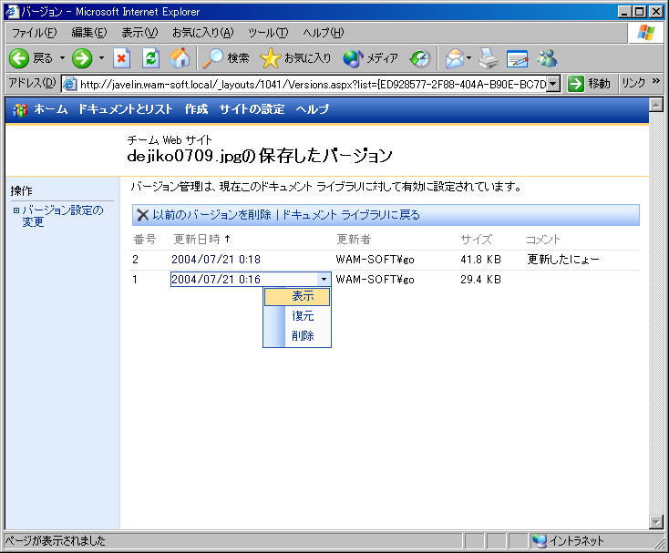Click the X delete versions icon
The width and height of the screenshot is (669, 553).
[143, 215]
